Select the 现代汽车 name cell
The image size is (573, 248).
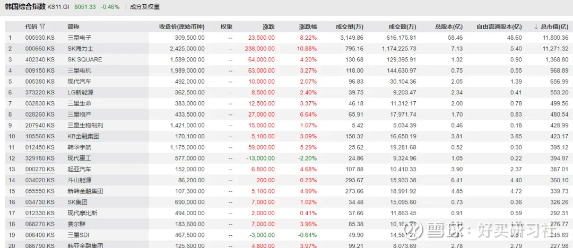[79, 82]
